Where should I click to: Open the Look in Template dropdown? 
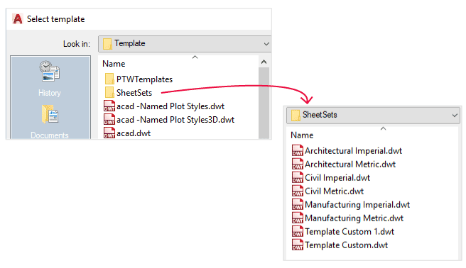click(185, 44)
